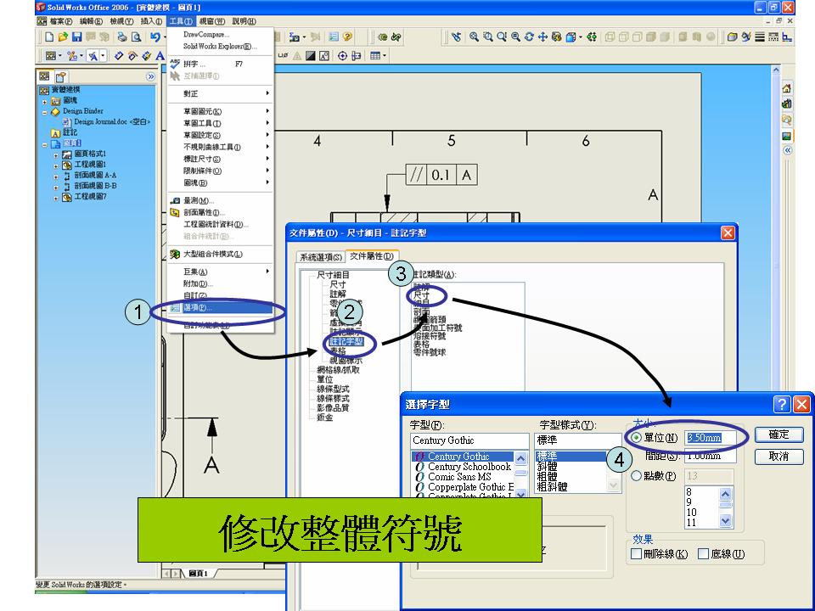Click the Smart Dimension icon

tap(119, 56)
